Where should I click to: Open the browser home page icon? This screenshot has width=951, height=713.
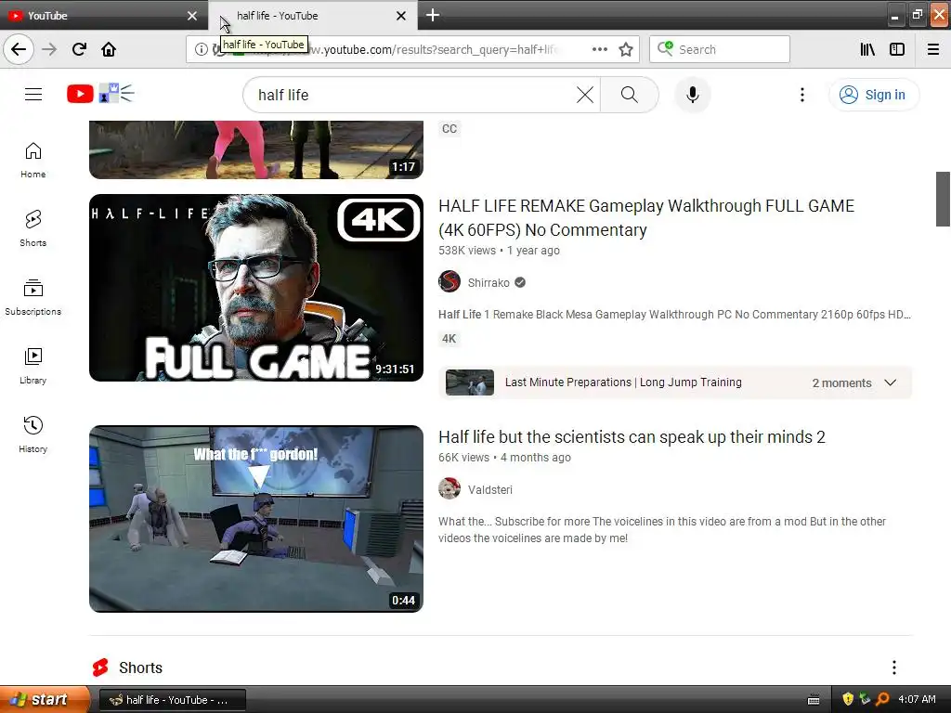point(109,49)
